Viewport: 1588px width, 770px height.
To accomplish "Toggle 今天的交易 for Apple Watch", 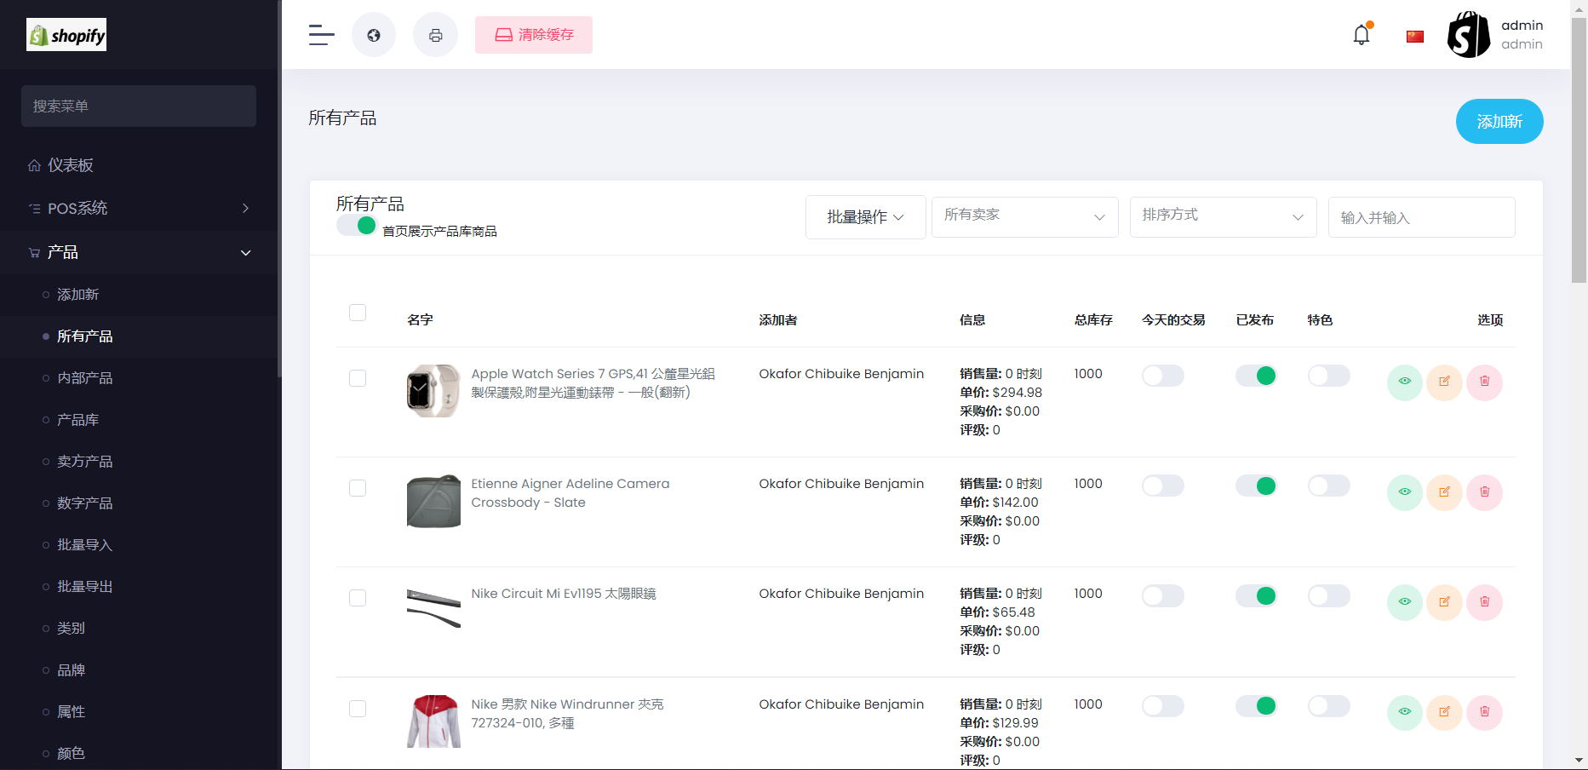I will (x=1163, y=376).
